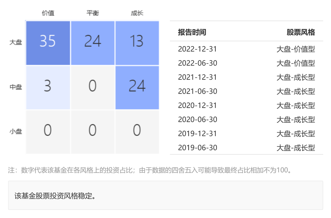Viewport: 331px width, 218px height.
Task: Click the large-cap growth cell showing 13
Action: coord(137,43)
